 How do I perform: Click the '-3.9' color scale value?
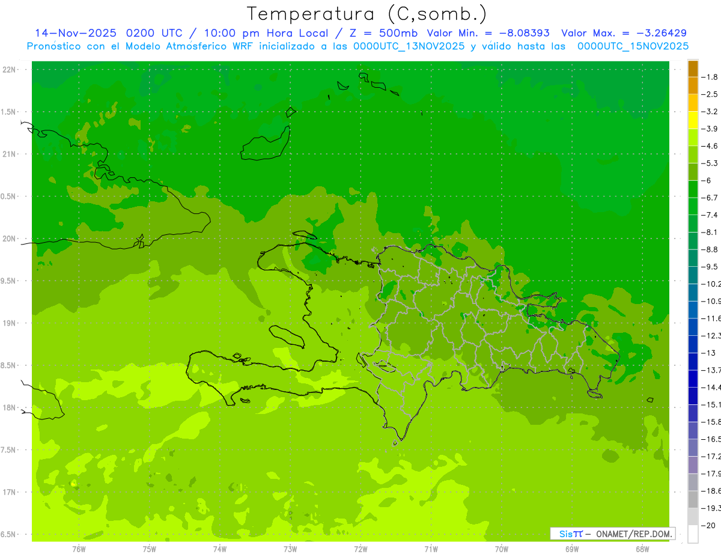[710, 129]
